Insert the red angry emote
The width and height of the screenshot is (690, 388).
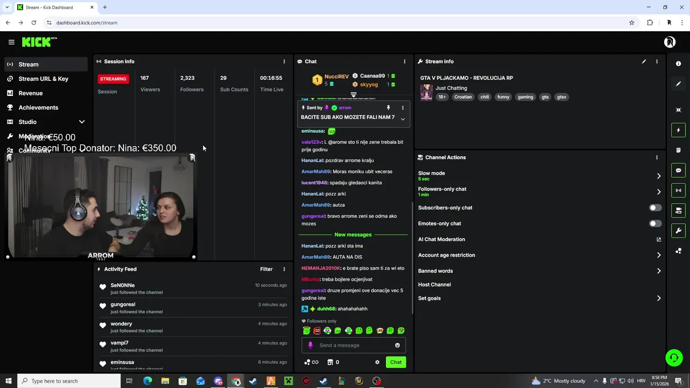pyautogui.click(x=317, y=330)
